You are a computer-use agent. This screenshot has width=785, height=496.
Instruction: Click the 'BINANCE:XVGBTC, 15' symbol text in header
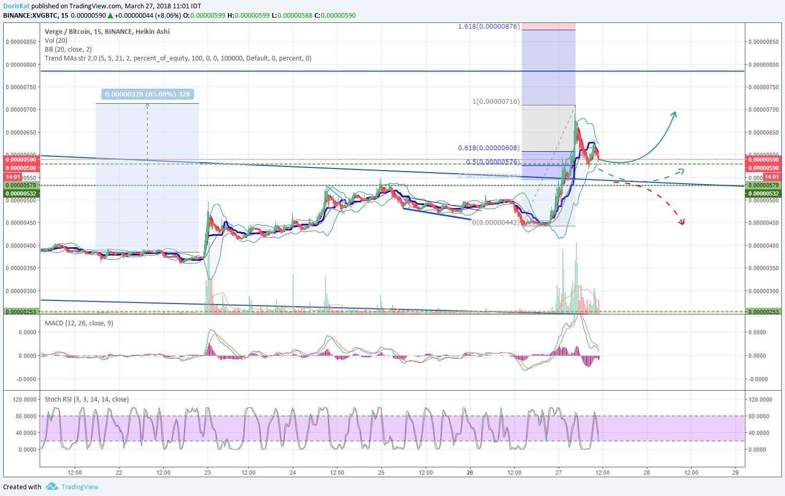point(35,15)
